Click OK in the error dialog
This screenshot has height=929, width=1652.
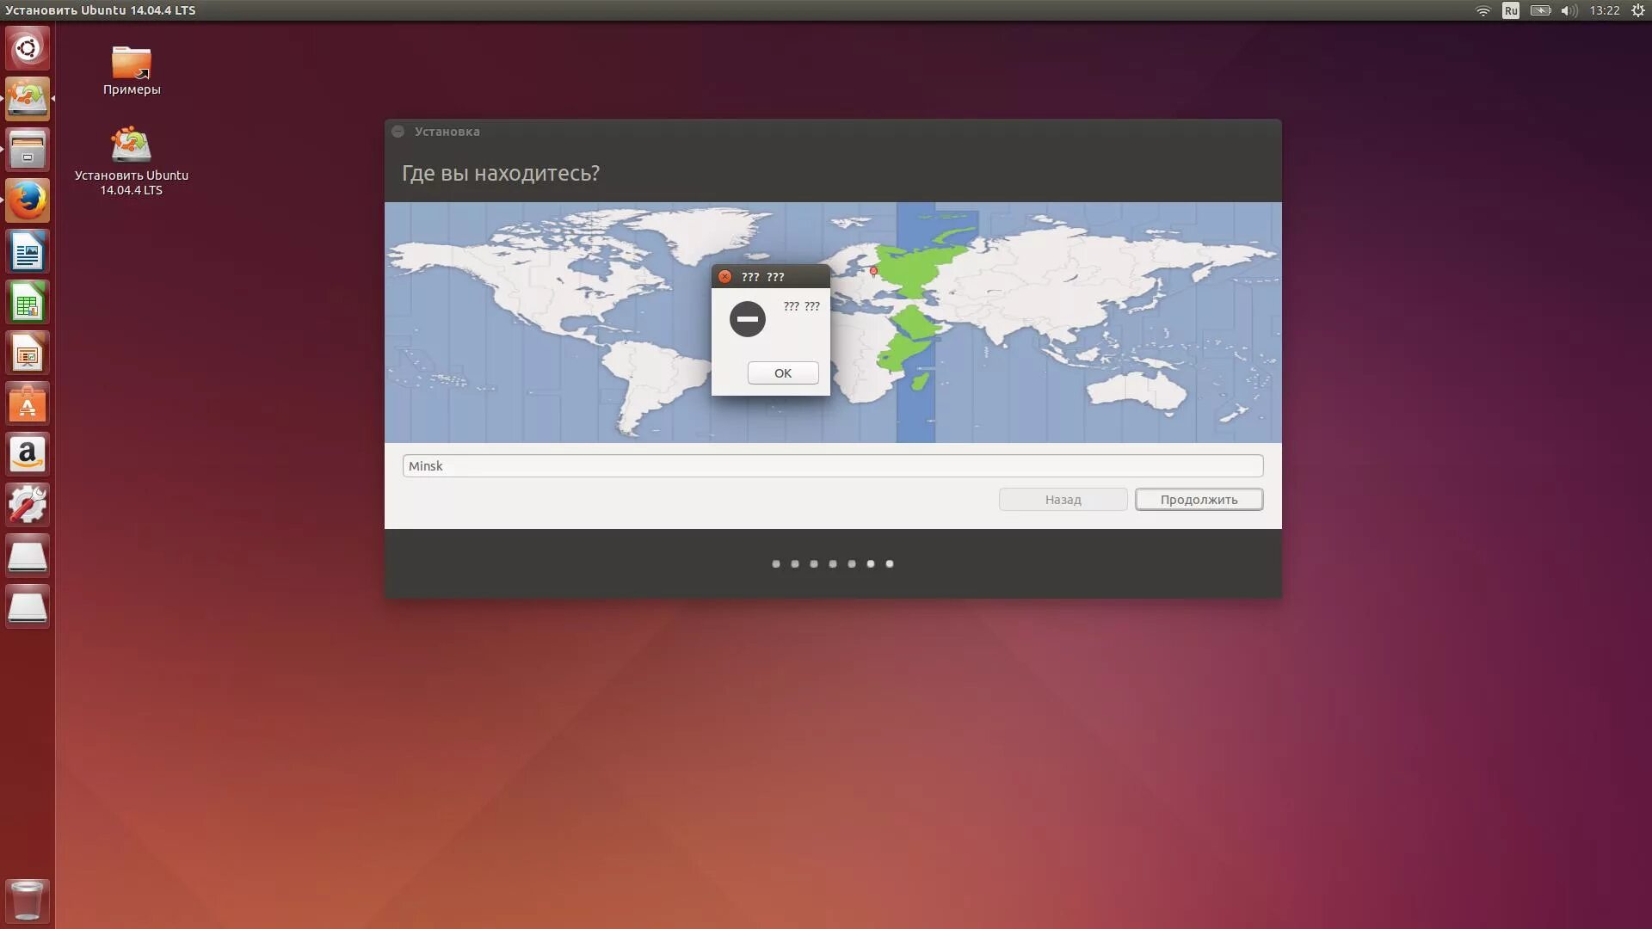pos(782,372)
